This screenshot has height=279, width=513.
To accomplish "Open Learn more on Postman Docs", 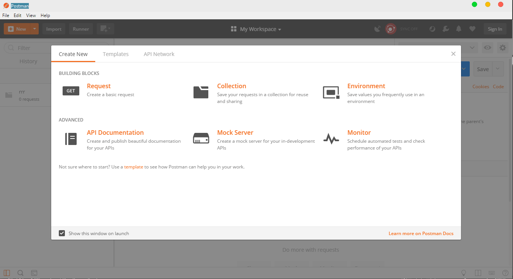I will click(x=421, y=233).
